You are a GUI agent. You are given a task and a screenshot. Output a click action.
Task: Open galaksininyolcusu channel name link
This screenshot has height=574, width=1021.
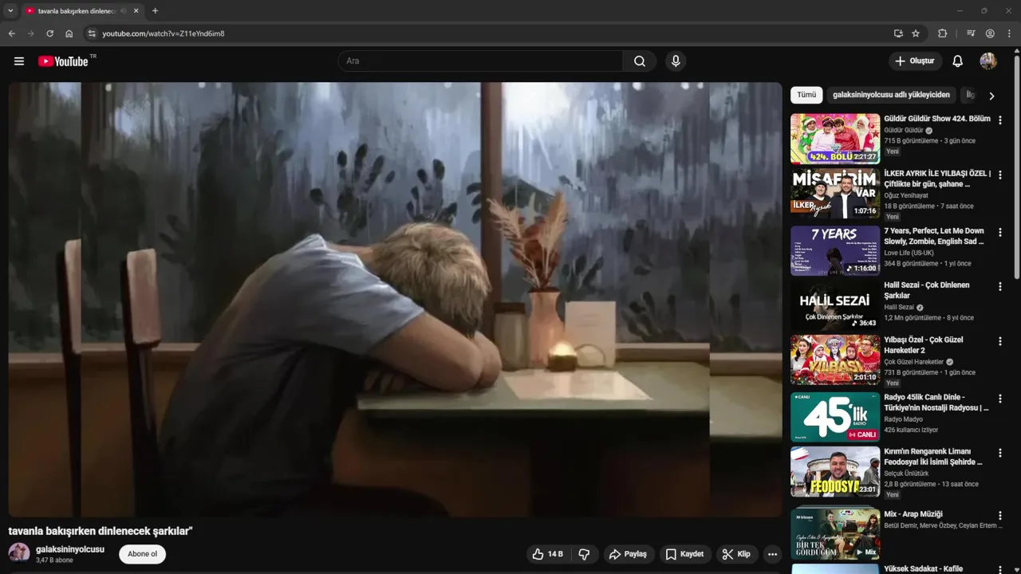pyautogui.click(x=70, y=549)
